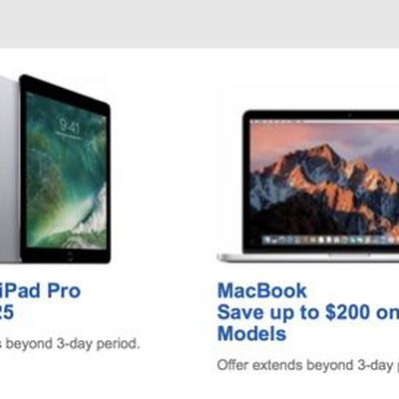Select the "Models" heading word
The height and width of the screenshot is (399, 399).
pyautogui.click(x=251, y=333)
